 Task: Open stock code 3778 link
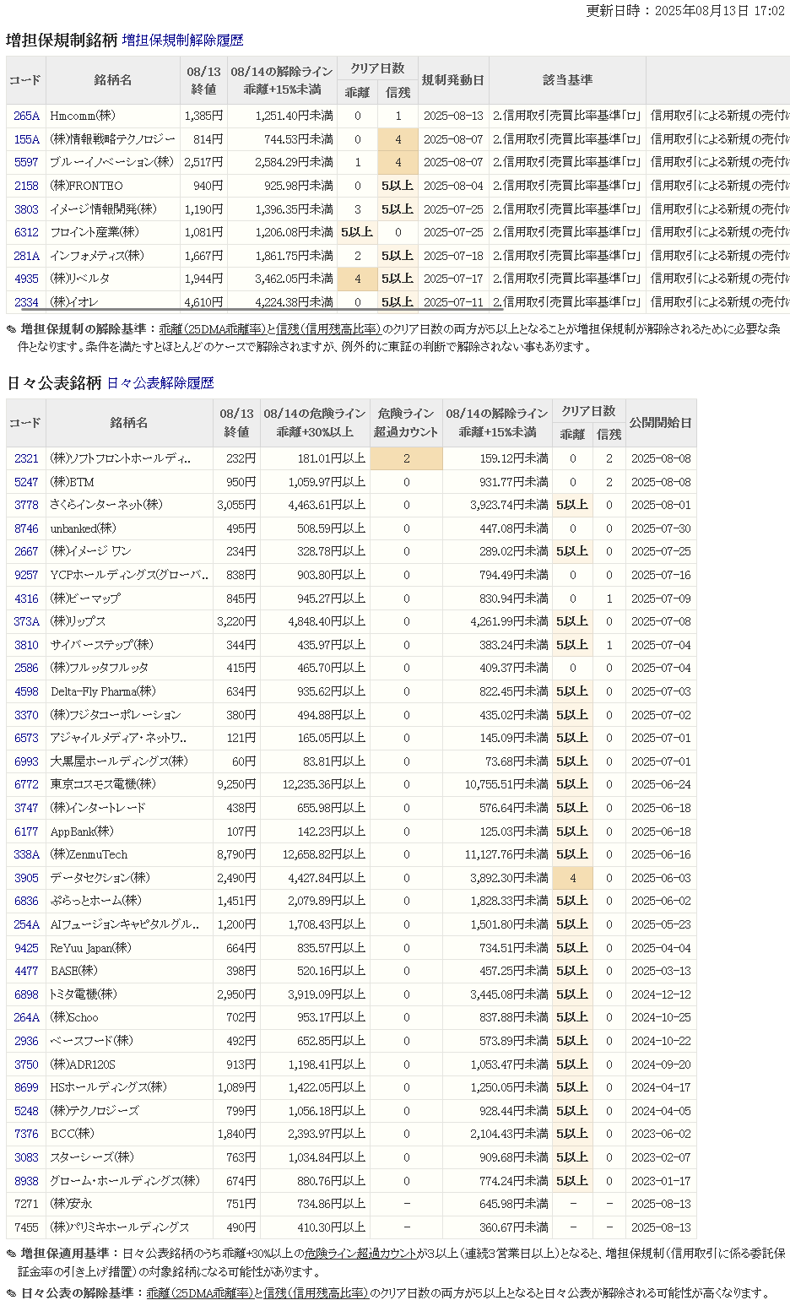coord(26,505)
